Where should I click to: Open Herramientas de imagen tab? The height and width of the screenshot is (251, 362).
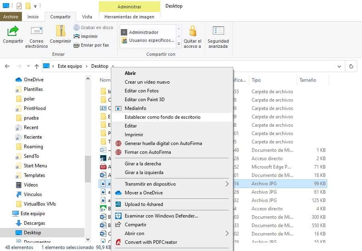(129, 17)
